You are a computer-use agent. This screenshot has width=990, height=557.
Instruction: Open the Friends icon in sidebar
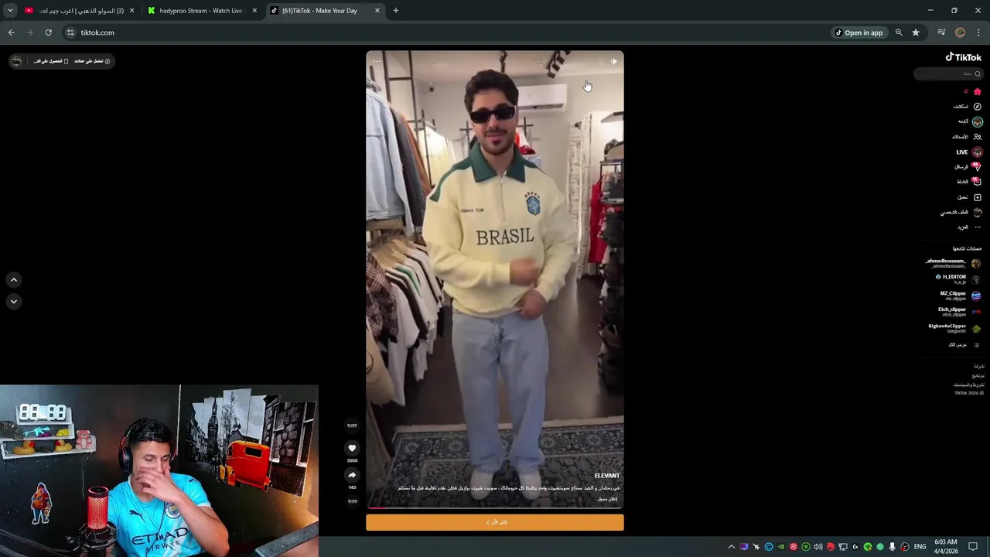click(x=977, y=137)
